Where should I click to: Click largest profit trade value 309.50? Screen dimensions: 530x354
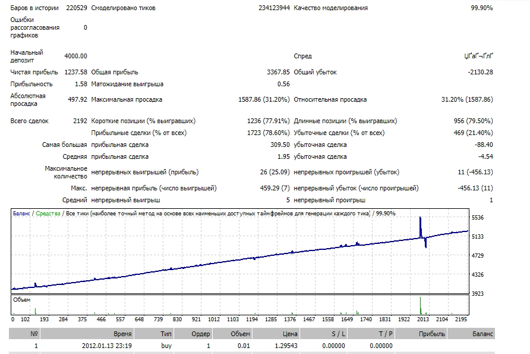(280, 145)
